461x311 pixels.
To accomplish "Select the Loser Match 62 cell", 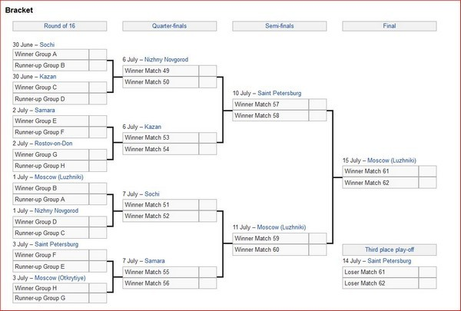I will pyautogui.click(x=380, y=283).
